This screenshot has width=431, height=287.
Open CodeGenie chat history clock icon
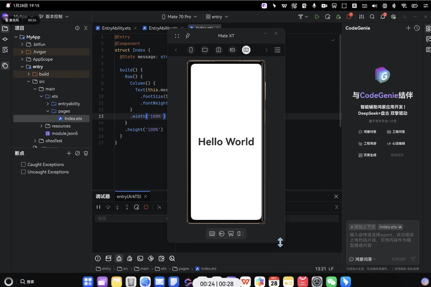click(x=417, y=28)
